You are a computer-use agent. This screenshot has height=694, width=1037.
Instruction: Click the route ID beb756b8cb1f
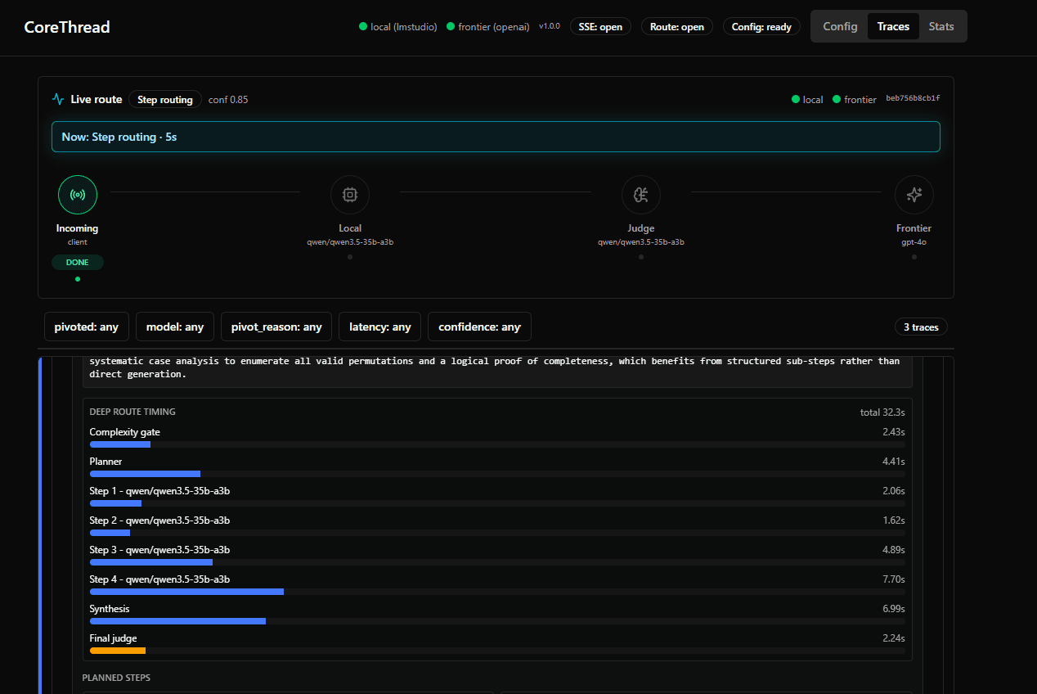tap(913, 99)
